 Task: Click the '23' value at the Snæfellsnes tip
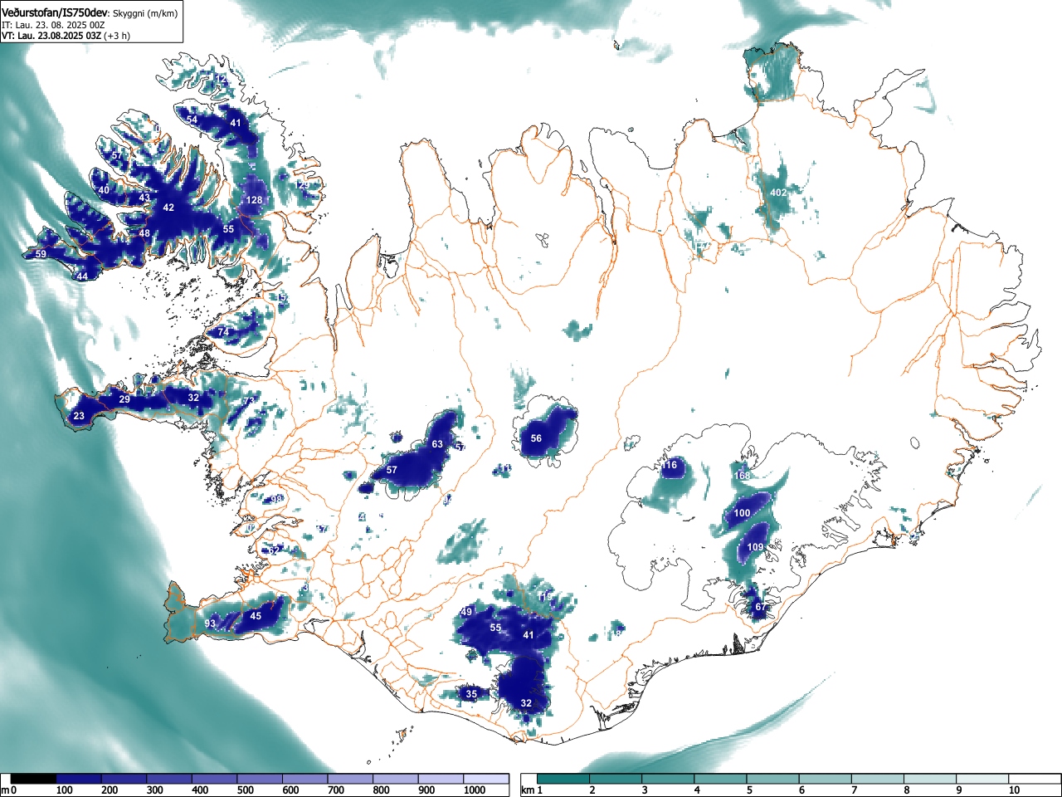[79, 417]
